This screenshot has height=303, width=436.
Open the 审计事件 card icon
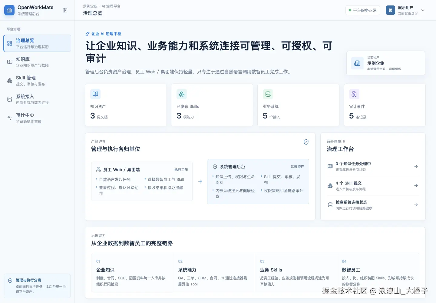click(x=354, y=94)
